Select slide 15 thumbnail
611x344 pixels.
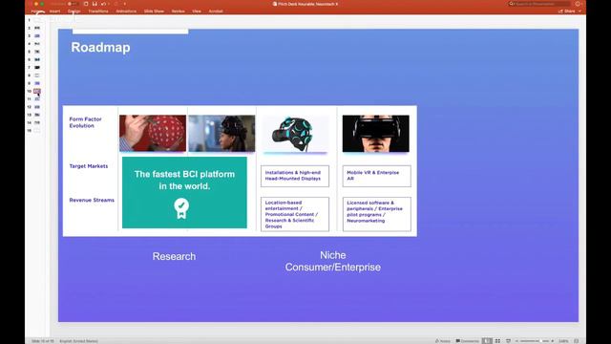(x=37, y=130)
